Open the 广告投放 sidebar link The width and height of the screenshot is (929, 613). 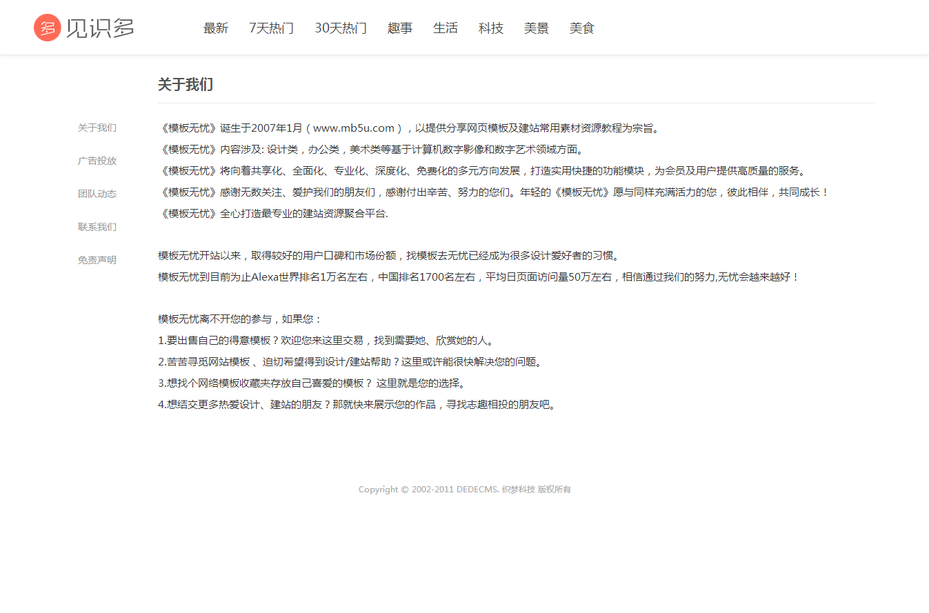click(x=97, y=161)
